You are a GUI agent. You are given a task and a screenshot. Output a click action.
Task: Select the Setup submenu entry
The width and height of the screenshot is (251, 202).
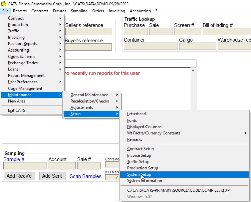click(92, 114)
